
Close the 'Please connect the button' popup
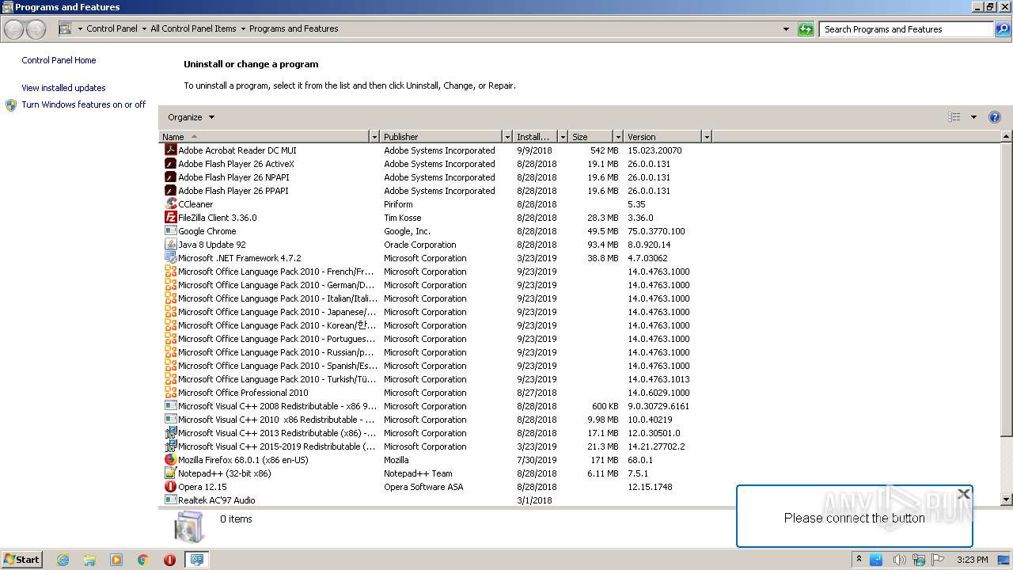coord(963,494)
